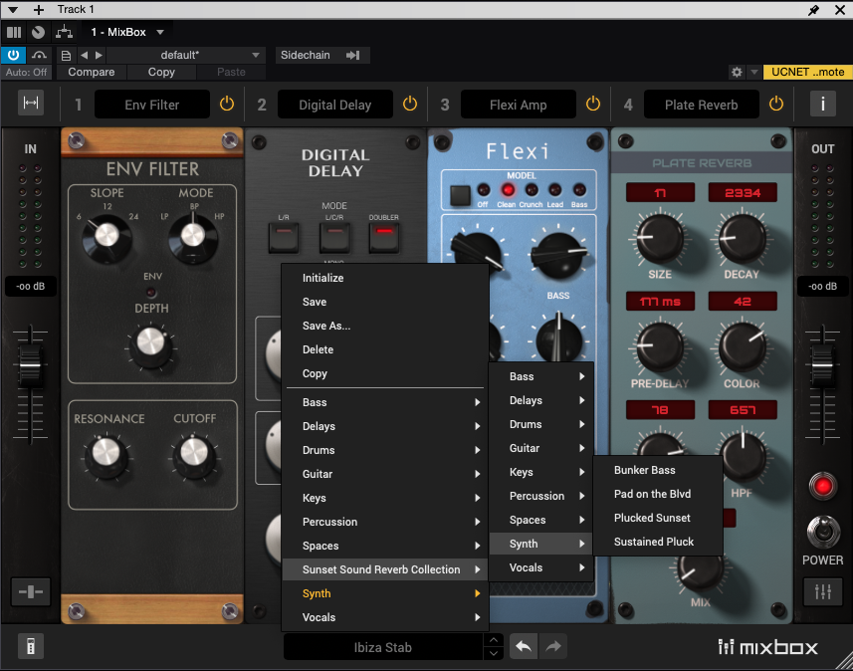
Task: Click the remote control icon in bottom bar
Action: click(x=31, y=646)
